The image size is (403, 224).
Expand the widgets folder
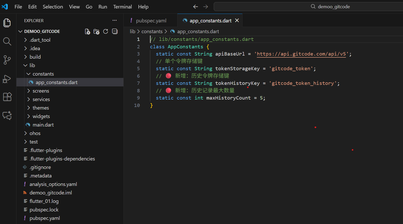click(70, 116)
